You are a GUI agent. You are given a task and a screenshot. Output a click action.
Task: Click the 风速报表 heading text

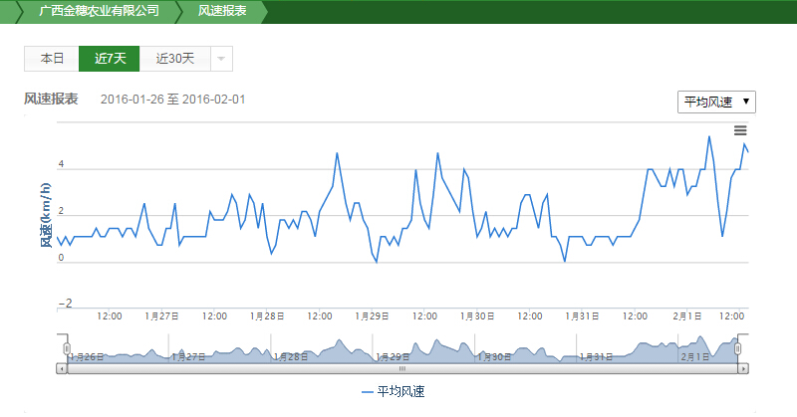pyautogui.click(x=51, y=99)
